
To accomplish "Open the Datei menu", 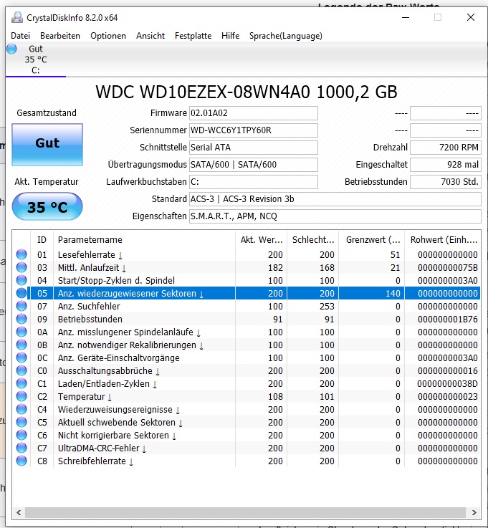I will pyautogui.click(x=20, y=36).
